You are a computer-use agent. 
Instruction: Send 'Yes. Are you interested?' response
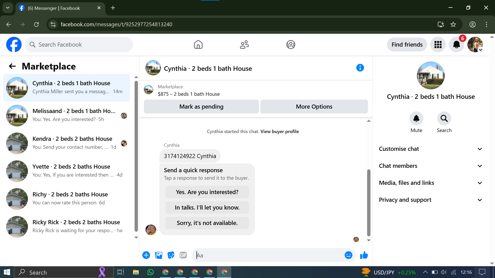(207, 192)
